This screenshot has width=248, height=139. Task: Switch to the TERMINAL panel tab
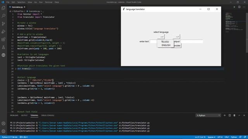34,115
